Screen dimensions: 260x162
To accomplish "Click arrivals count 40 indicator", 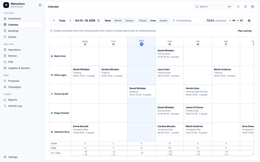I will 232,21.
